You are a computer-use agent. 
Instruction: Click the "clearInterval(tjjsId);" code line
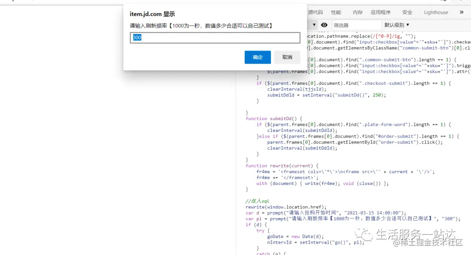point(297,89)
